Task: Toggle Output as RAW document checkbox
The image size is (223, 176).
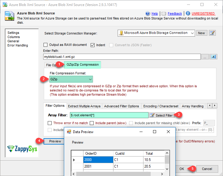Action: pyautogui.click(x=46, y=45)
